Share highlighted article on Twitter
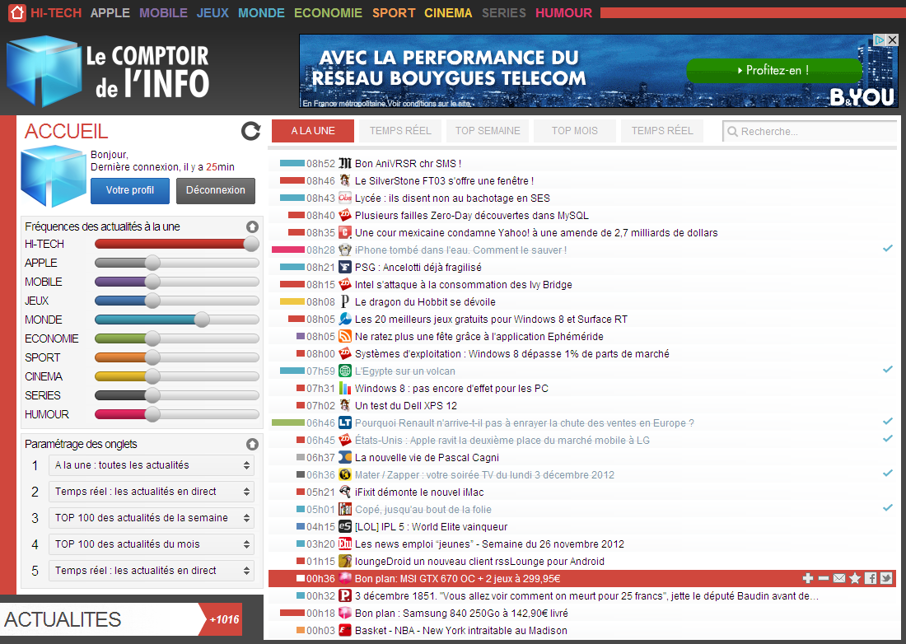Screen dimensions: 906x644 [x=886, y=578]
